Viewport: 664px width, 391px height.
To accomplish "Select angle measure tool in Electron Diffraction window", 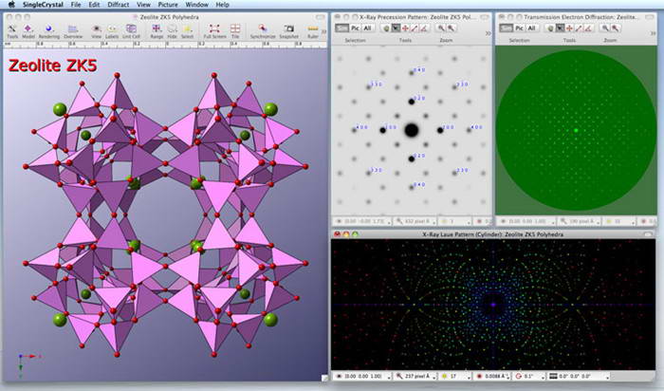I will coord(589,28).
